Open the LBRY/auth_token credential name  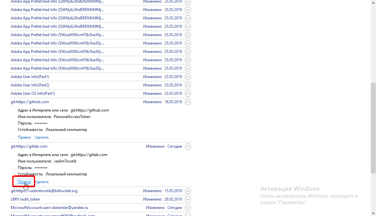coord(25,199)
